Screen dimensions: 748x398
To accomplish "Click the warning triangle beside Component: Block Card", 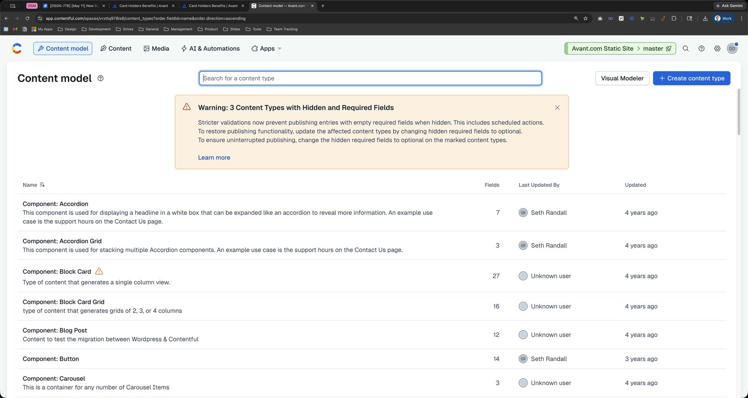I will point(99,271).
